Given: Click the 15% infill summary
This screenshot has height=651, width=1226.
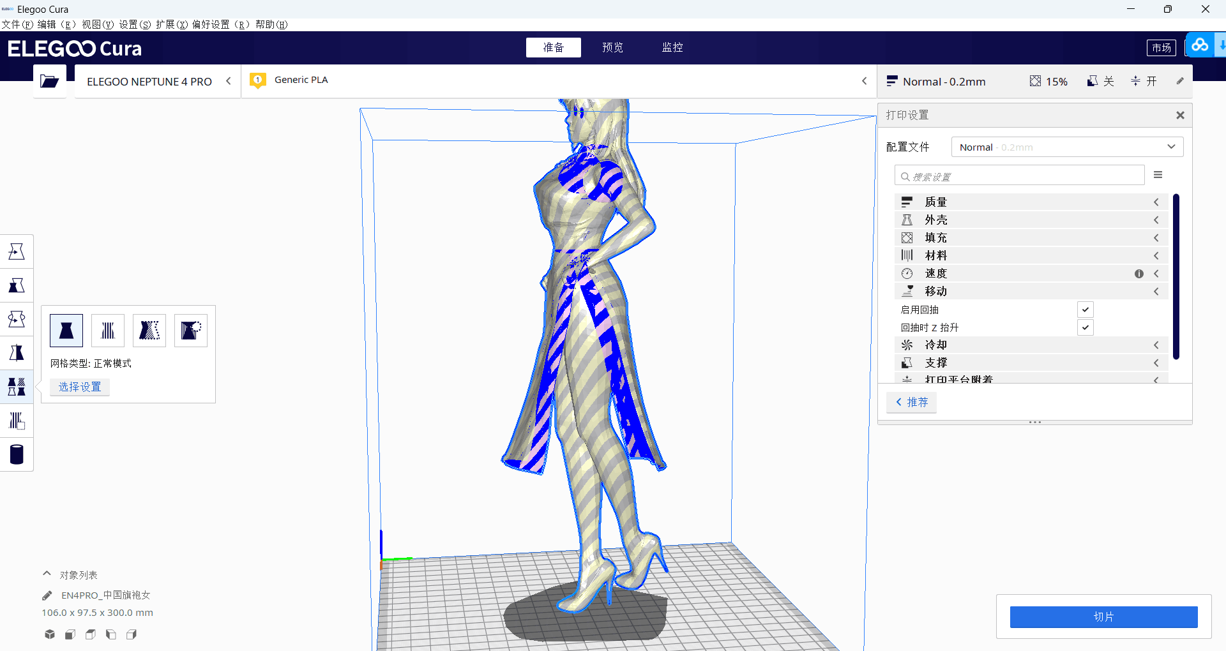Looking at the screenshot, I should tap(1048, 82).
